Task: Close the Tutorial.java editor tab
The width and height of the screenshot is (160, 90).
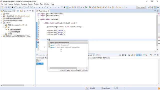Action: (48, 11)
